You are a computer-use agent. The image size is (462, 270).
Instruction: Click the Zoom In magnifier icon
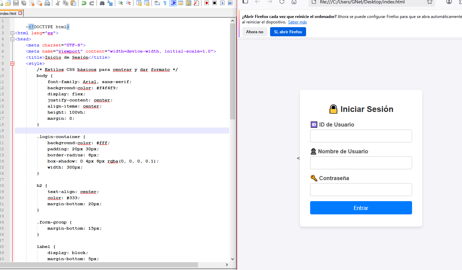pyautogui.click(x=120, y=3)
